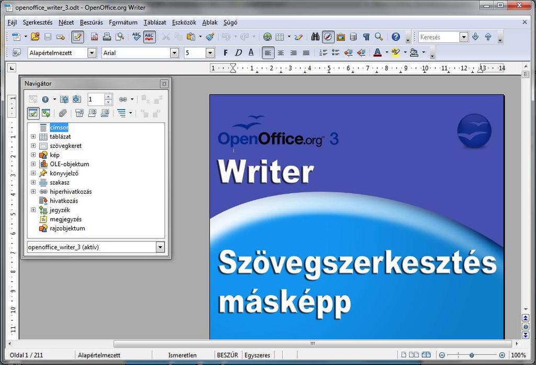Click the Paste clipboard icon
Screen dimensions: 536x365
pyautogui.click(x=191, y=37)
